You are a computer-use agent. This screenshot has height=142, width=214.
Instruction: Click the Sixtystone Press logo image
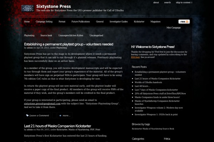point(28,9)
